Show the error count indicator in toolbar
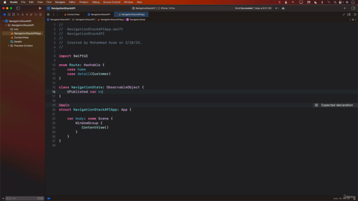 point(277,8)
